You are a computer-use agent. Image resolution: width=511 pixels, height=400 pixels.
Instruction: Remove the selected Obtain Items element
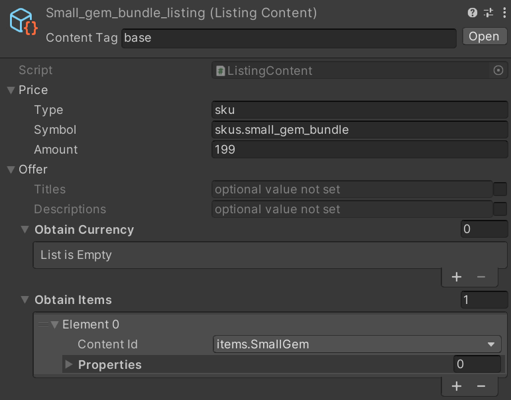[481, 386]
